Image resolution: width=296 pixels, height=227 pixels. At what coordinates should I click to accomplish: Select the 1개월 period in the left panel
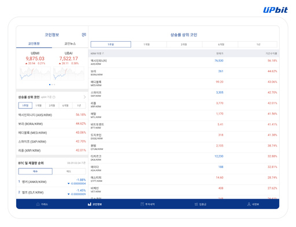pos(39,105)
